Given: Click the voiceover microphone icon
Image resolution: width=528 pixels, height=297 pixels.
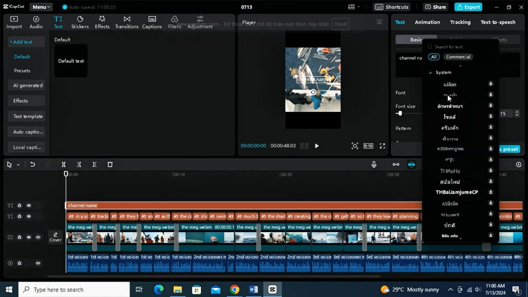Looking at the screenshot, I should coord(374,164).
